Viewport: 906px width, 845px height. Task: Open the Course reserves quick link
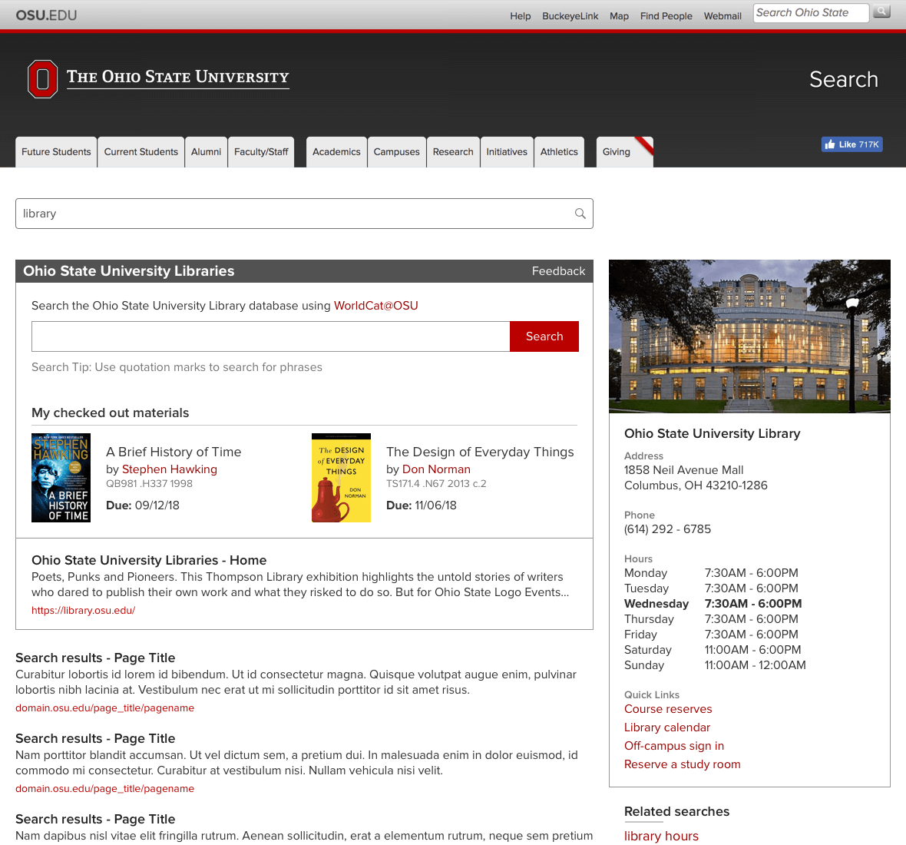click(668, 709)
